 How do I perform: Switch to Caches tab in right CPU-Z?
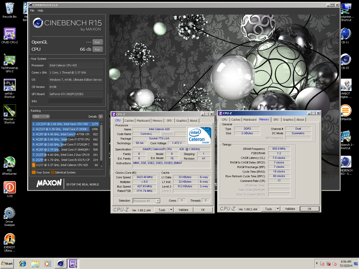(x=236, y=120)
